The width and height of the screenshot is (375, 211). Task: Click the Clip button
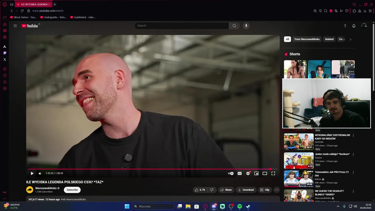[265, 190]
